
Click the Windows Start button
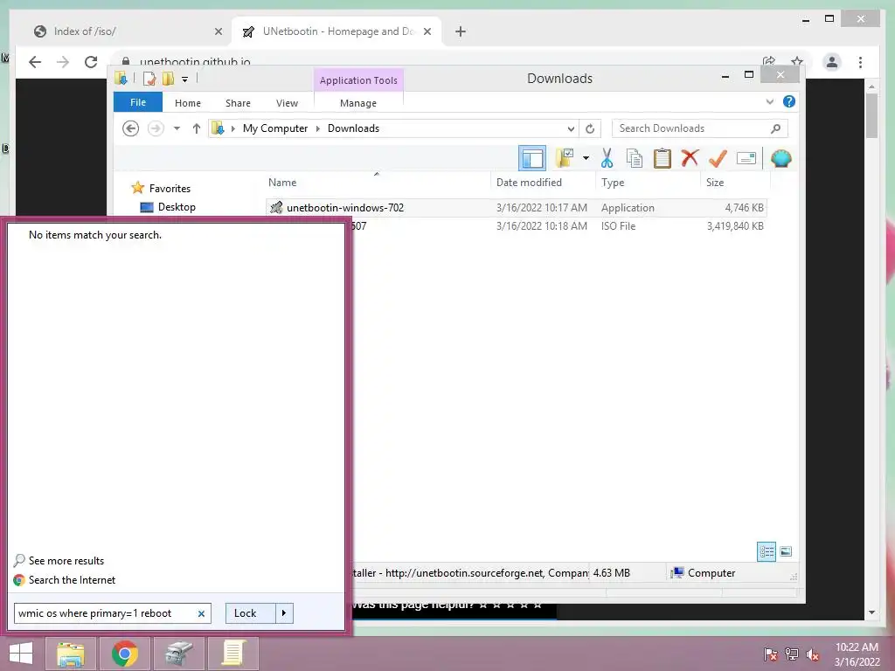pos(21,654)
